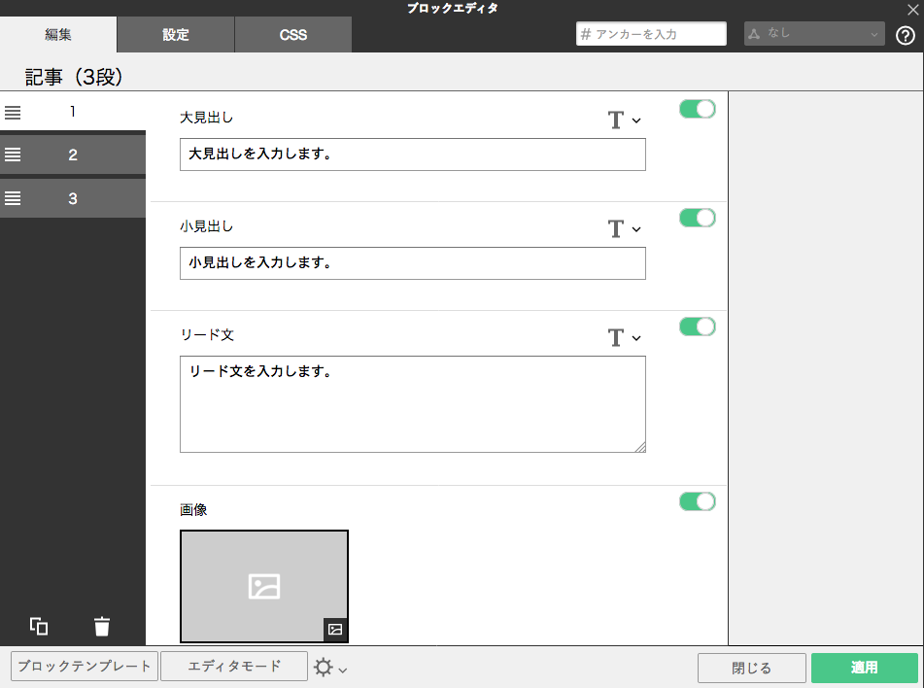Click the image placeholder thumbnail
Screen dimensions: 924x688
pyautogui.click(x=264, y=587)
